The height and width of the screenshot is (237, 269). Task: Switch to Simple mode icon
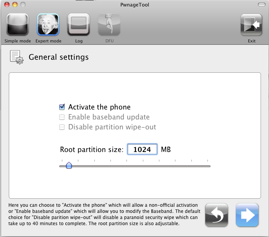point(18,25)
